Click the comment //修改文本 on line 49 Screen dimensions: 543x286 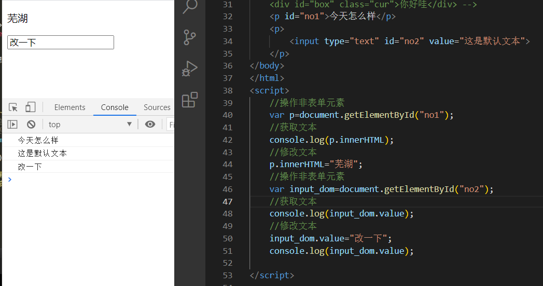tap(293, 226)
